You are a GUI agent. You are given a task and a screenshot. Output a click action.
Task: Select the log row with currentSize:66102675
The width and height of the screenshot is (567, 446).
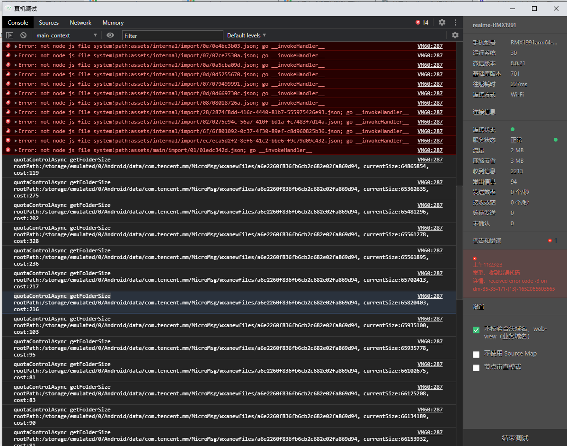(x=229, y=371)
